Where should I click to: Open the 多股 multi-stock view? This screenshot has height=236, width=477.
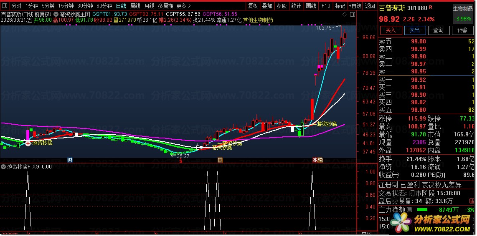(x=282, y=6)
